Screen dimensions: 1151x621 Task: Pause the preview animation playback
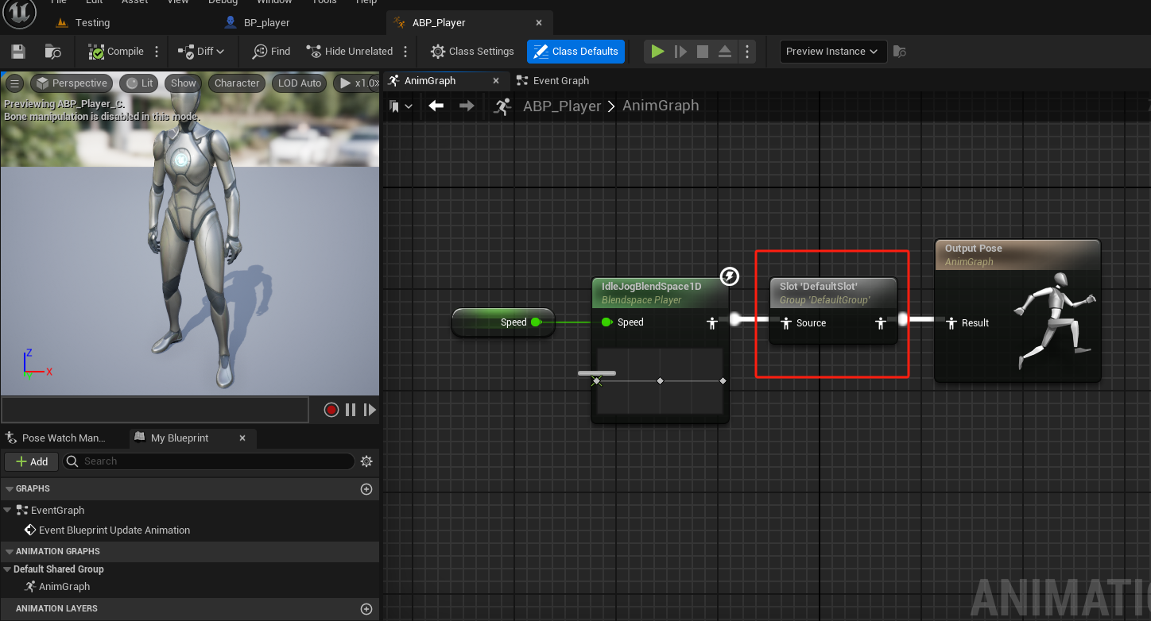pos(351,410)
